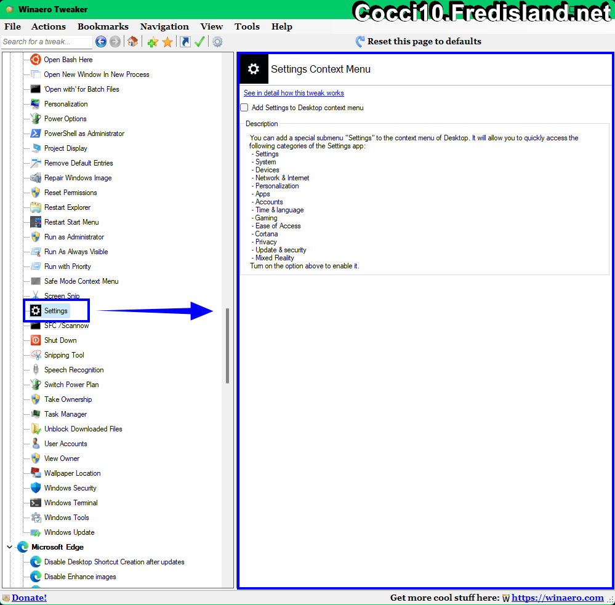Click the Restart Start Menu icon
Viewport: 615px width, 605px height.
pyautogui.click(x=36, y=222)
